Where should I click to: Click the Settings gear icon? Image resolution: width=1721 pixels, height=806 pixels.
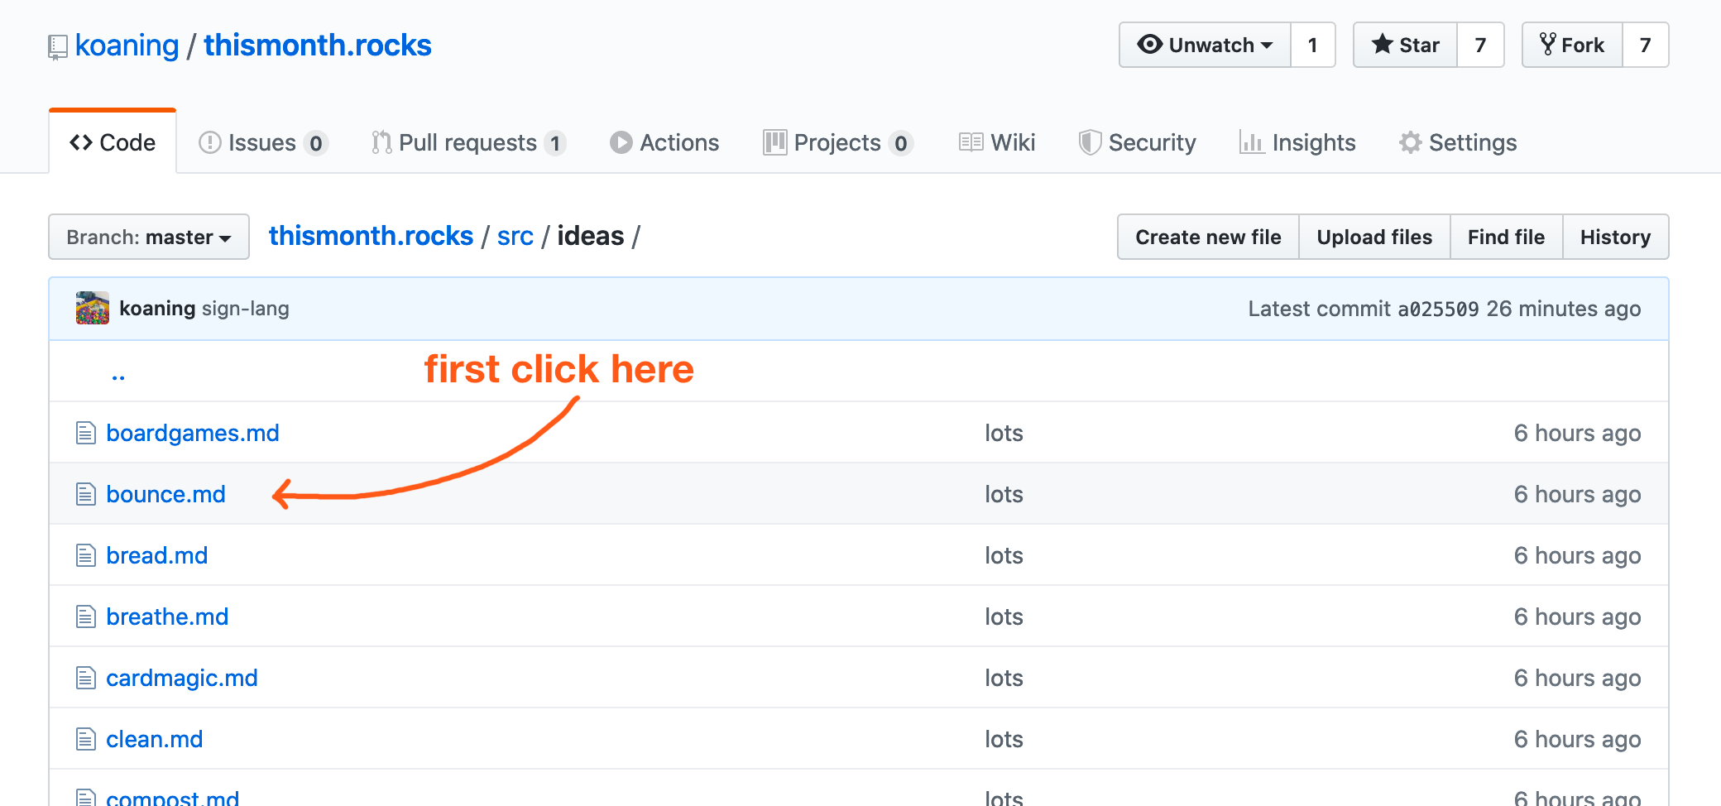click(1410, 142)
